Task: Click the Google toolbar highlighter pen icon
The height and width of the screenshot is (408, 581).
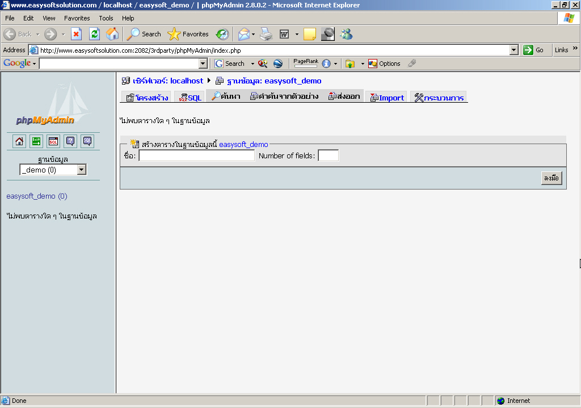Action: tap(412, 64)
